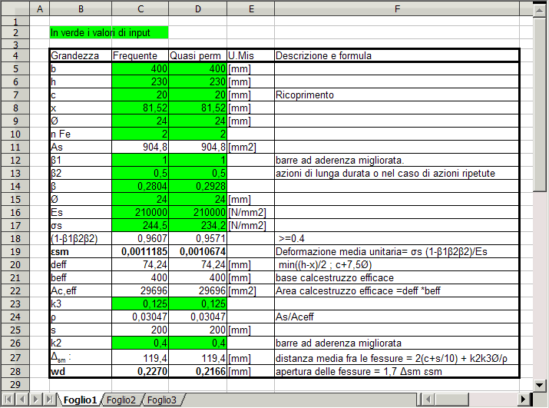Select the 'As/Aceff' description cell

click(397, 317)
